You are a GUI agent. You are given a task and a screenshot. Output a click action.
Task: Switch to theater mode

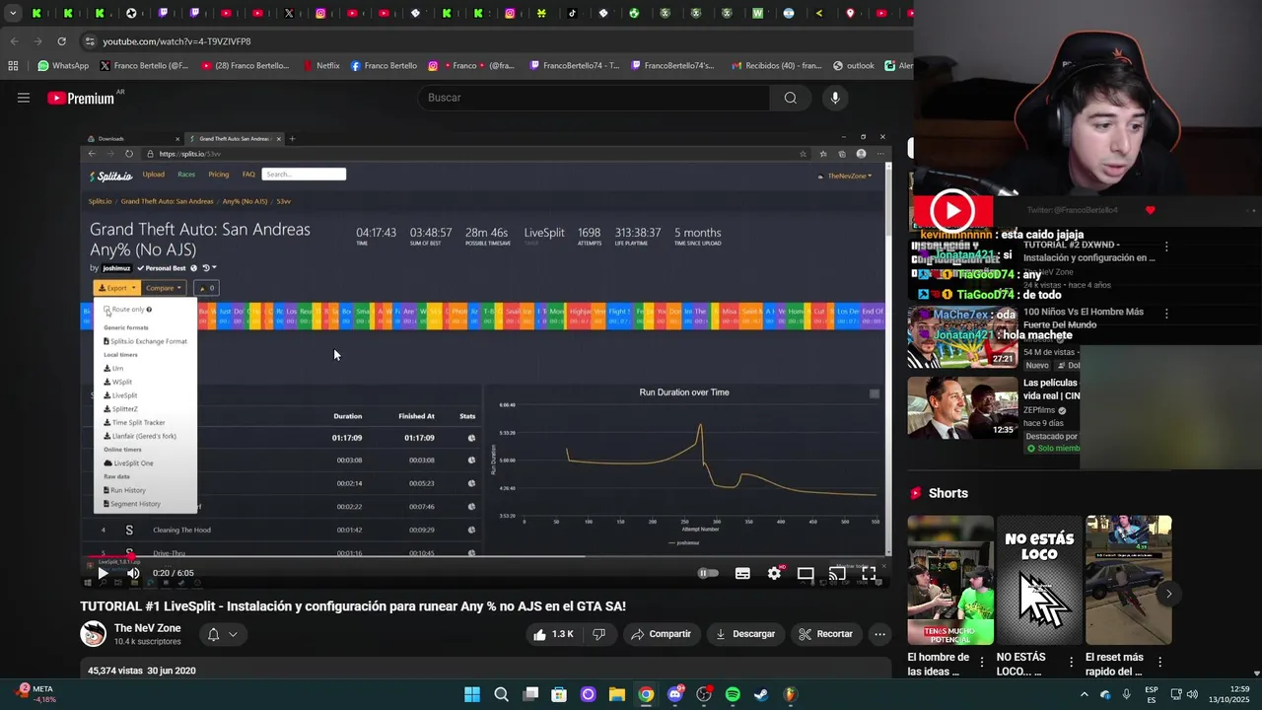tap(806, 573)
